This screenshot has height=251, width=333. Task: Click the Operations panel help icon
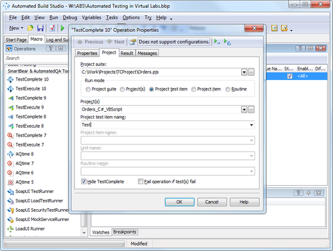coord(51,48)
